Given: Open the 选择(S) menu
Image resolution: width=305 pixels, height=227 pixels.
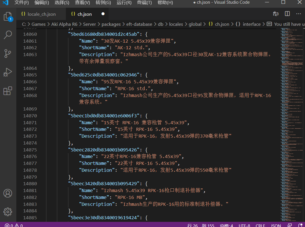Looking at the screenshot, I should pos(62,3).
